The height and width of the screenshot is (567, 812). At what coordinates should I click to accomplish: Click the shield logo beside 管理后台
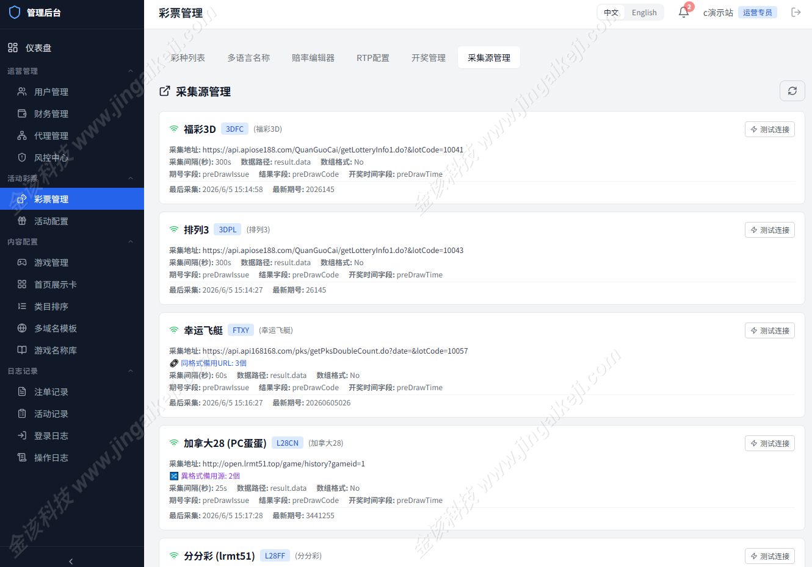click(15, 12)
